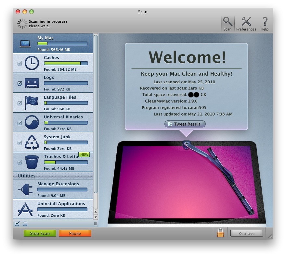Select the Universal Binaries wave icon
Screen dimensions: 286x257
click(x=32, y=122)
